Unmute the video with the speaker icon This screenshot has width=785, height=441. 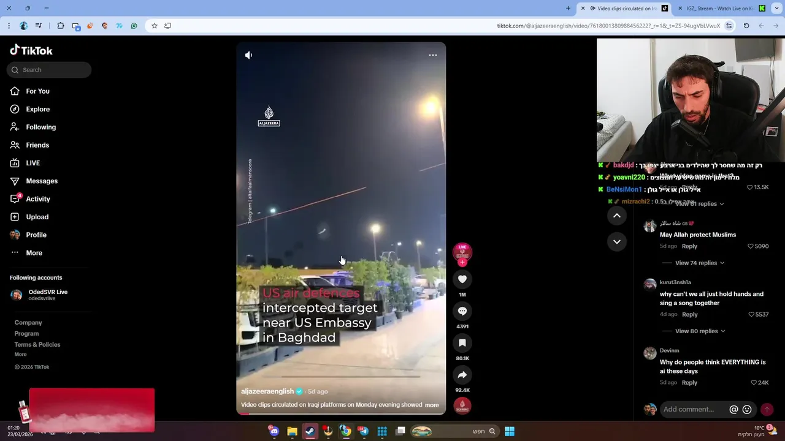coord(248,55)
